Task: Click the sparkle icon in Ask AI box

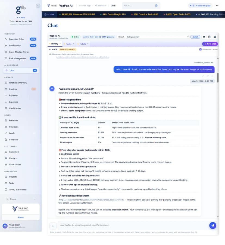Action: [156, 6]
